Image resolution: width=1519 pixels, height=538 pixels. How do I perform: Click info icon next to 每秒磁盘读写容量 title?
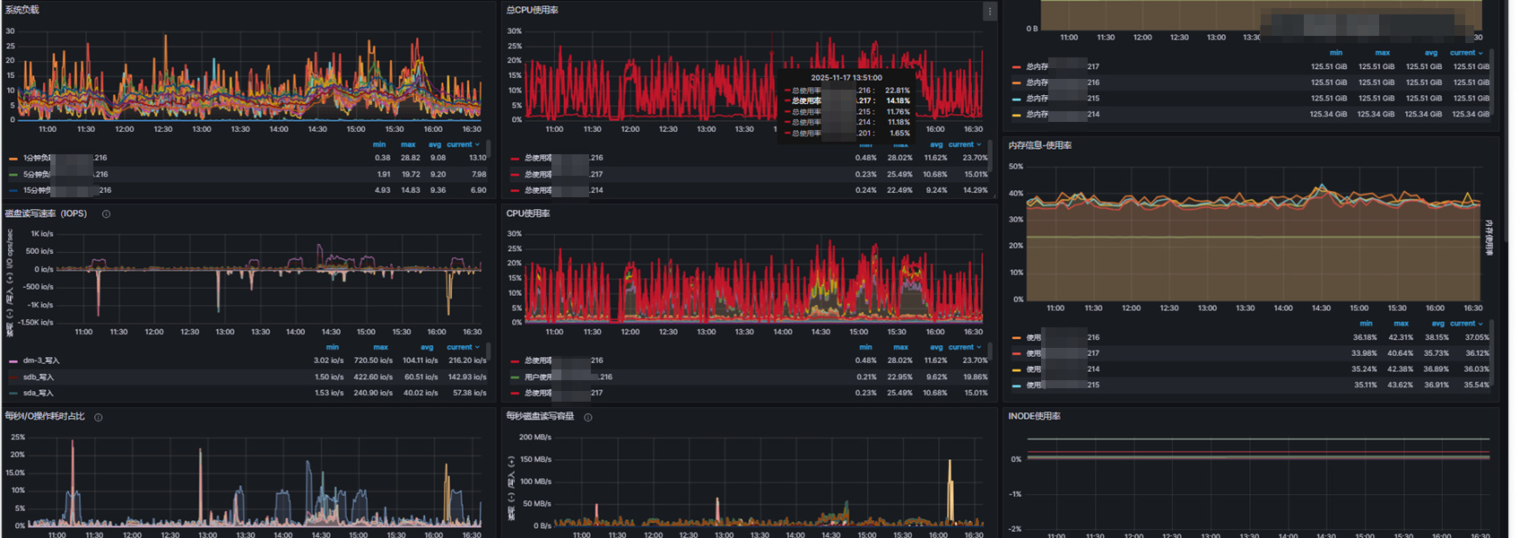click(588, 417)
